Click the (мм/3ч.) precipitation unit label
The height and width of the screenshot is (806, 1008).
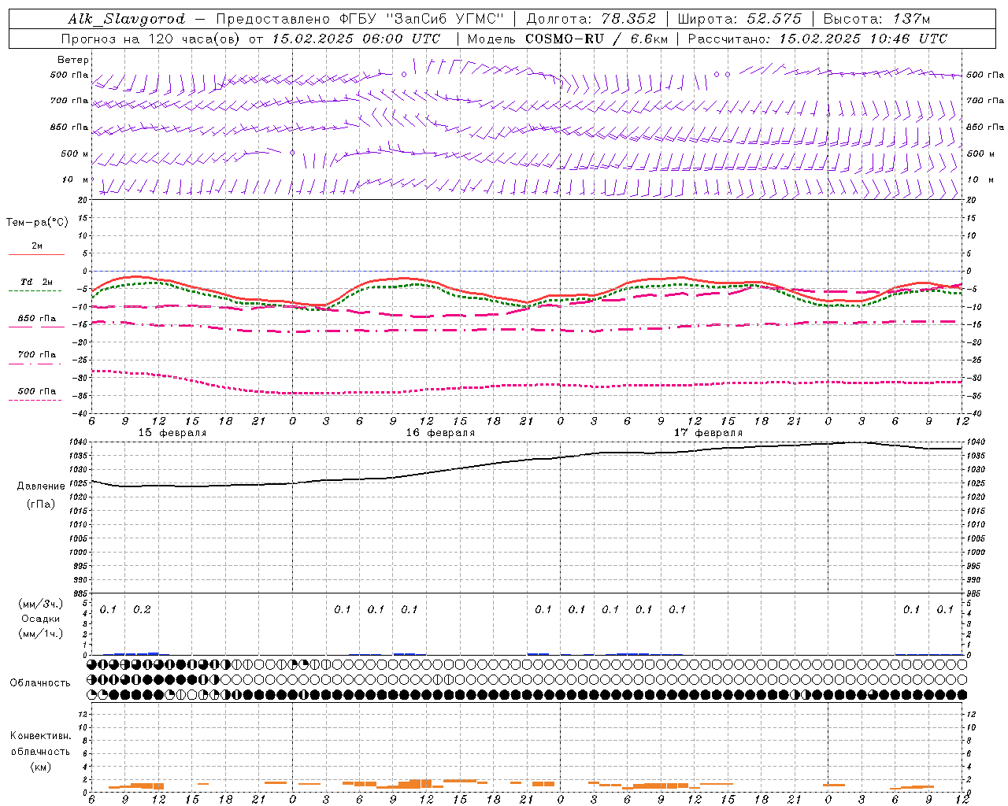[x=41, y=604]
